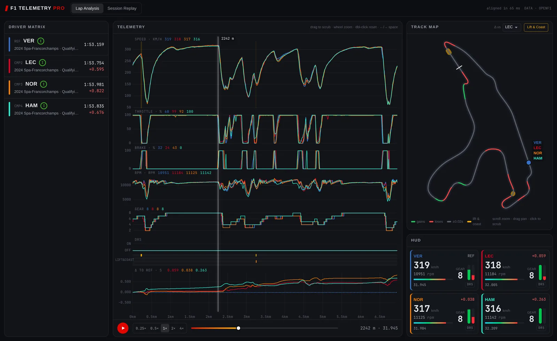Click the NOR label on the track map

click(x=538, y=153)
